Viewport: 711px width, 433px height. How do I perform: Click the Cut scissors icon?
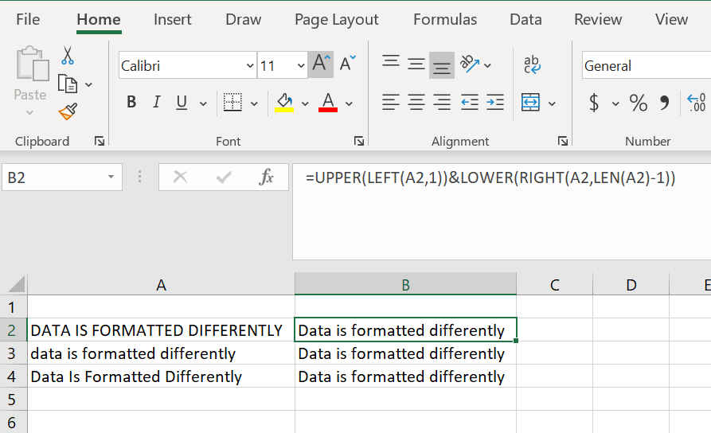68,56
